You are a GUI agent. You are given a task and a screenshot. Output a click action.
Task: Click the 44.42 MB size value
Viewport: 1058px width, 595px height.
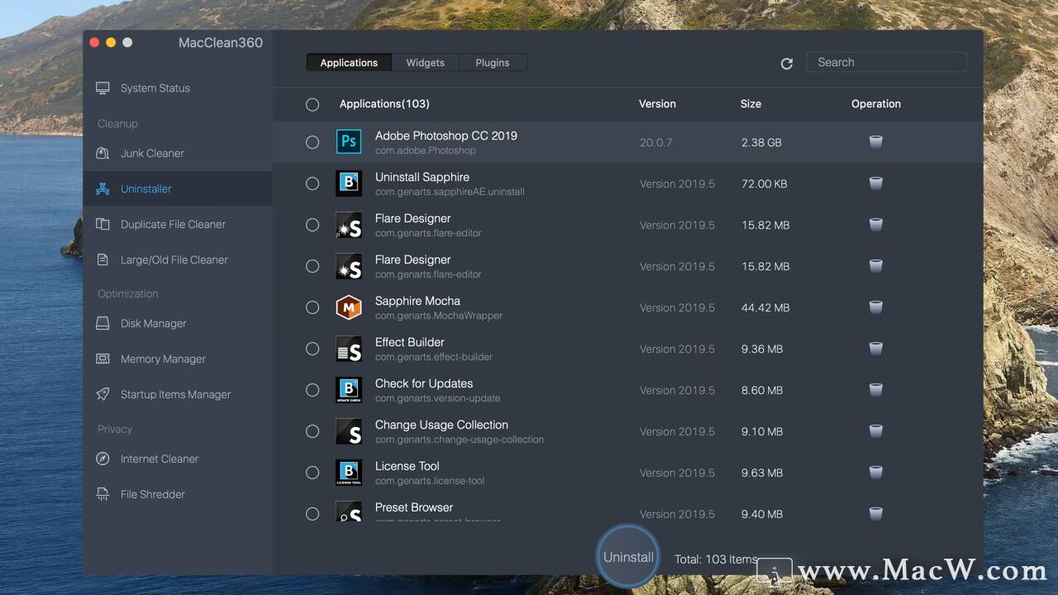765,307
